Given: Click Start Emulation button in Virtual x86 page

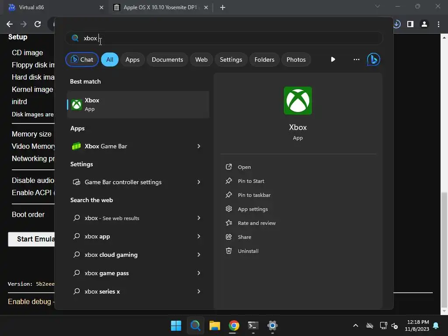Looking at the screenshot, I should 31,239.
